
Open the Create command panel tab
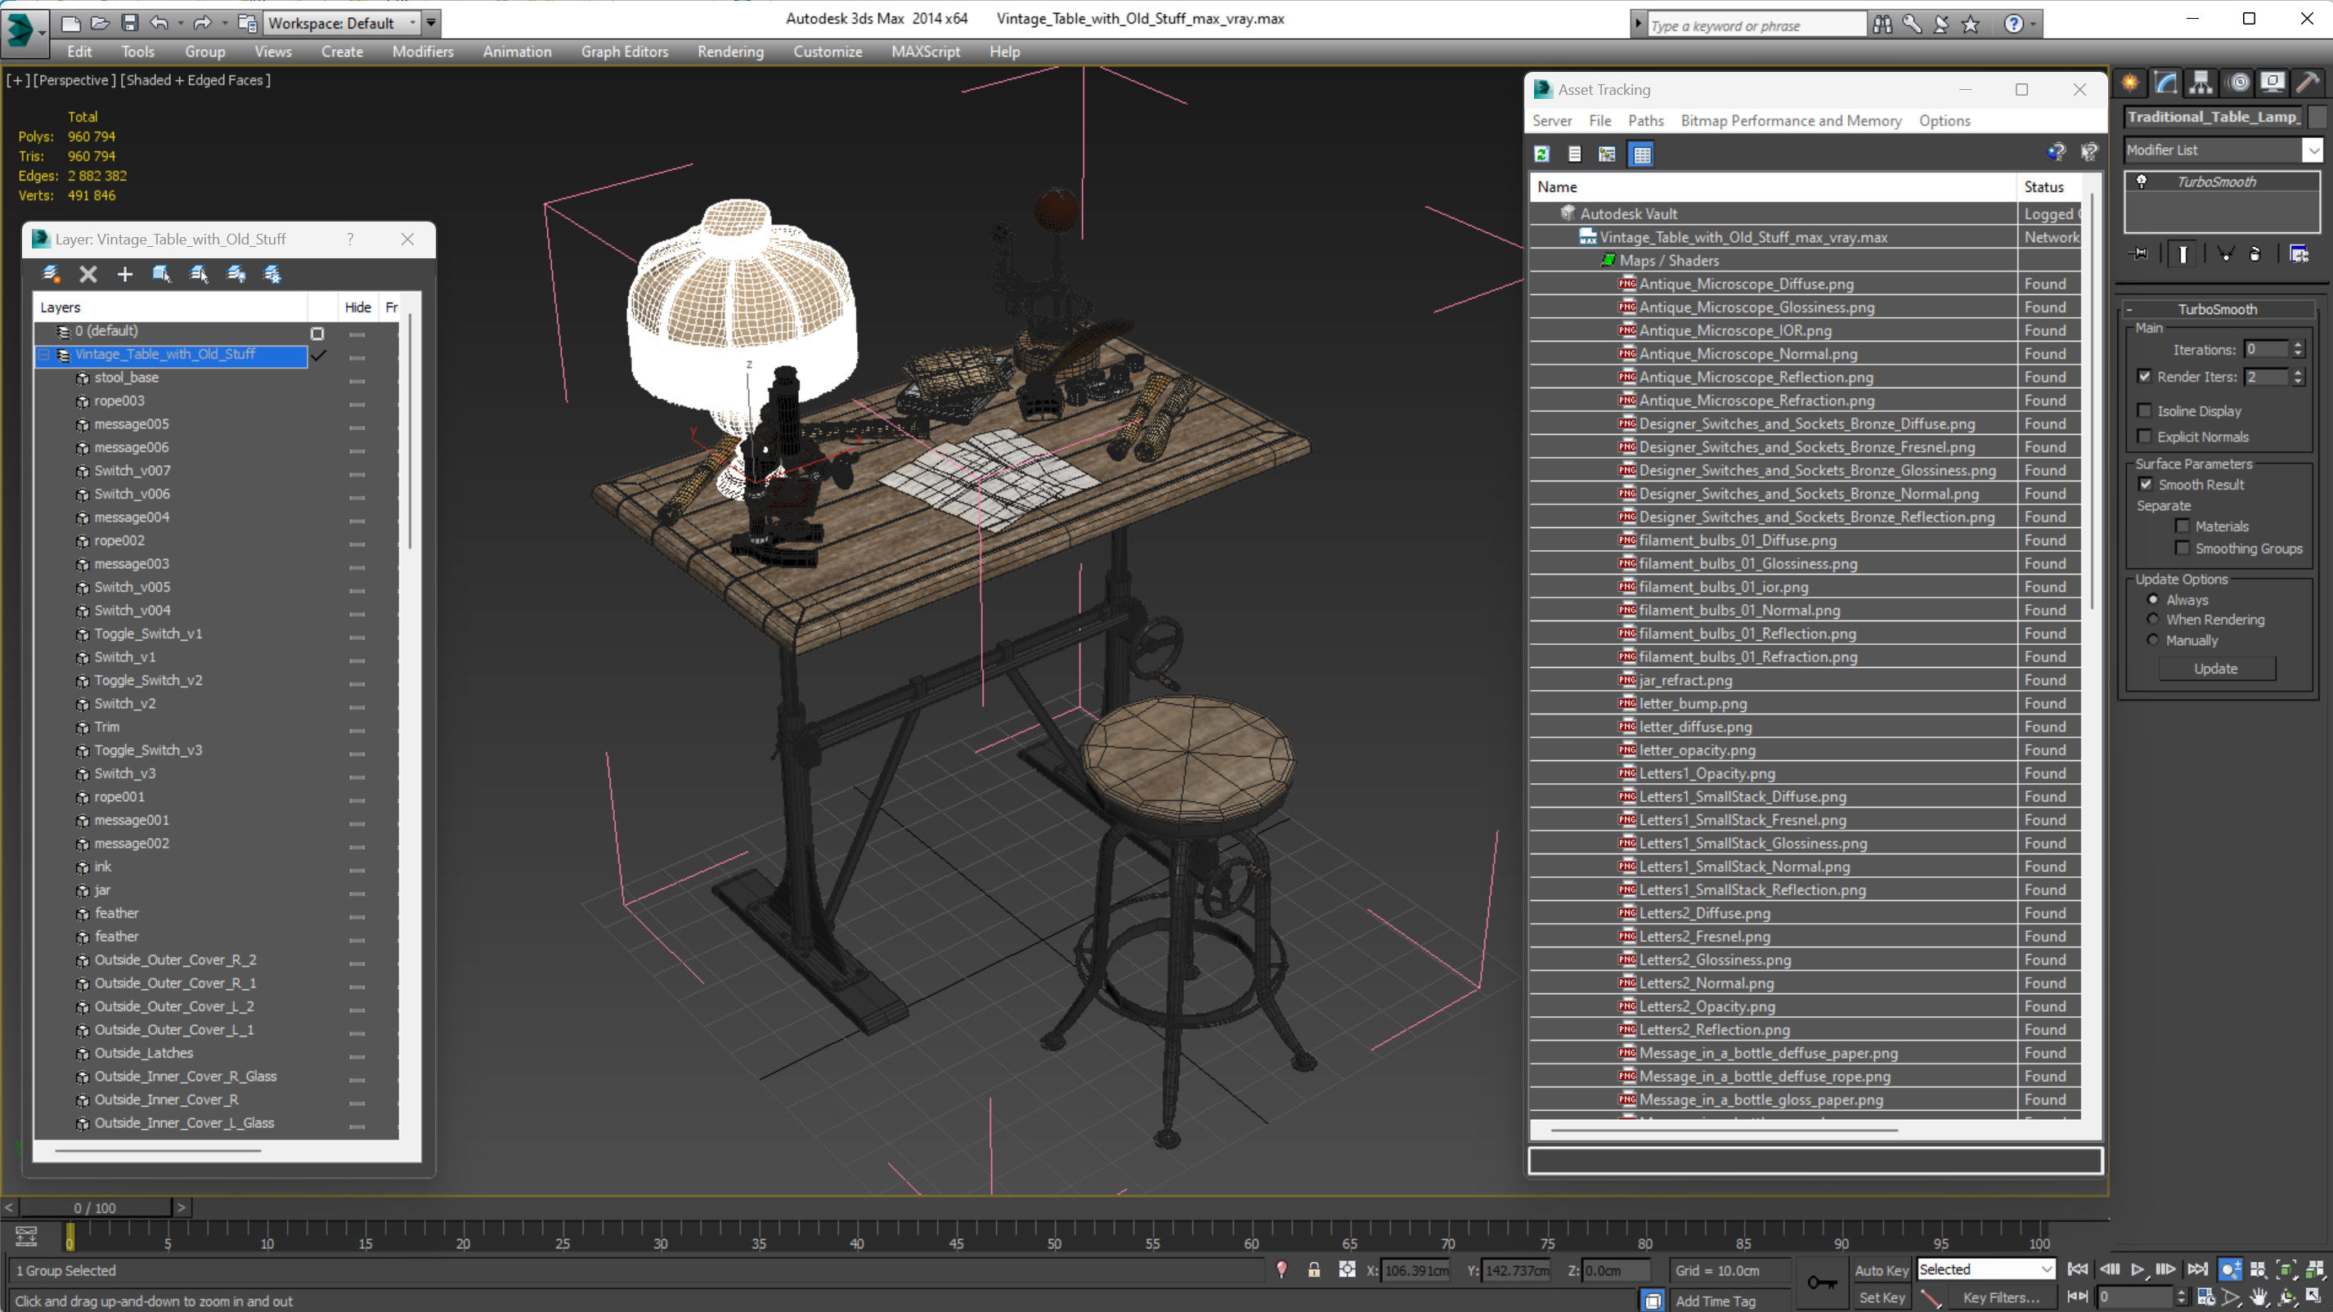click(2130, 83)
